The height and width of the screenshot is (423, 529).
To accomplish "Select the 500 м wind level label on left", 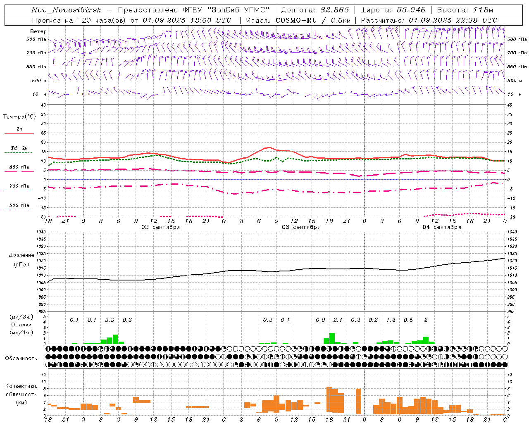I will (39, 81).
